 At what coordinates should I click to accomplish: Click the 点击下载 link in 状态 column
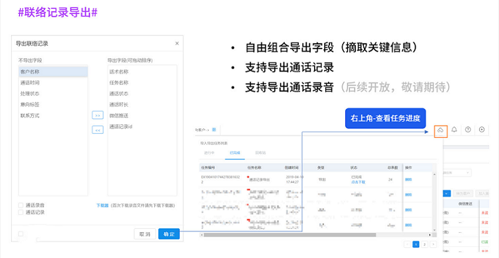(358, 182)
